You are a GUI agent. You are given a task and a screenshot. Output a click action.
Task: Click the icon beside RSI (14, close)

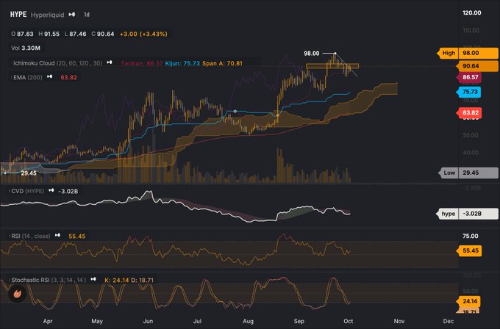[57, 235]
